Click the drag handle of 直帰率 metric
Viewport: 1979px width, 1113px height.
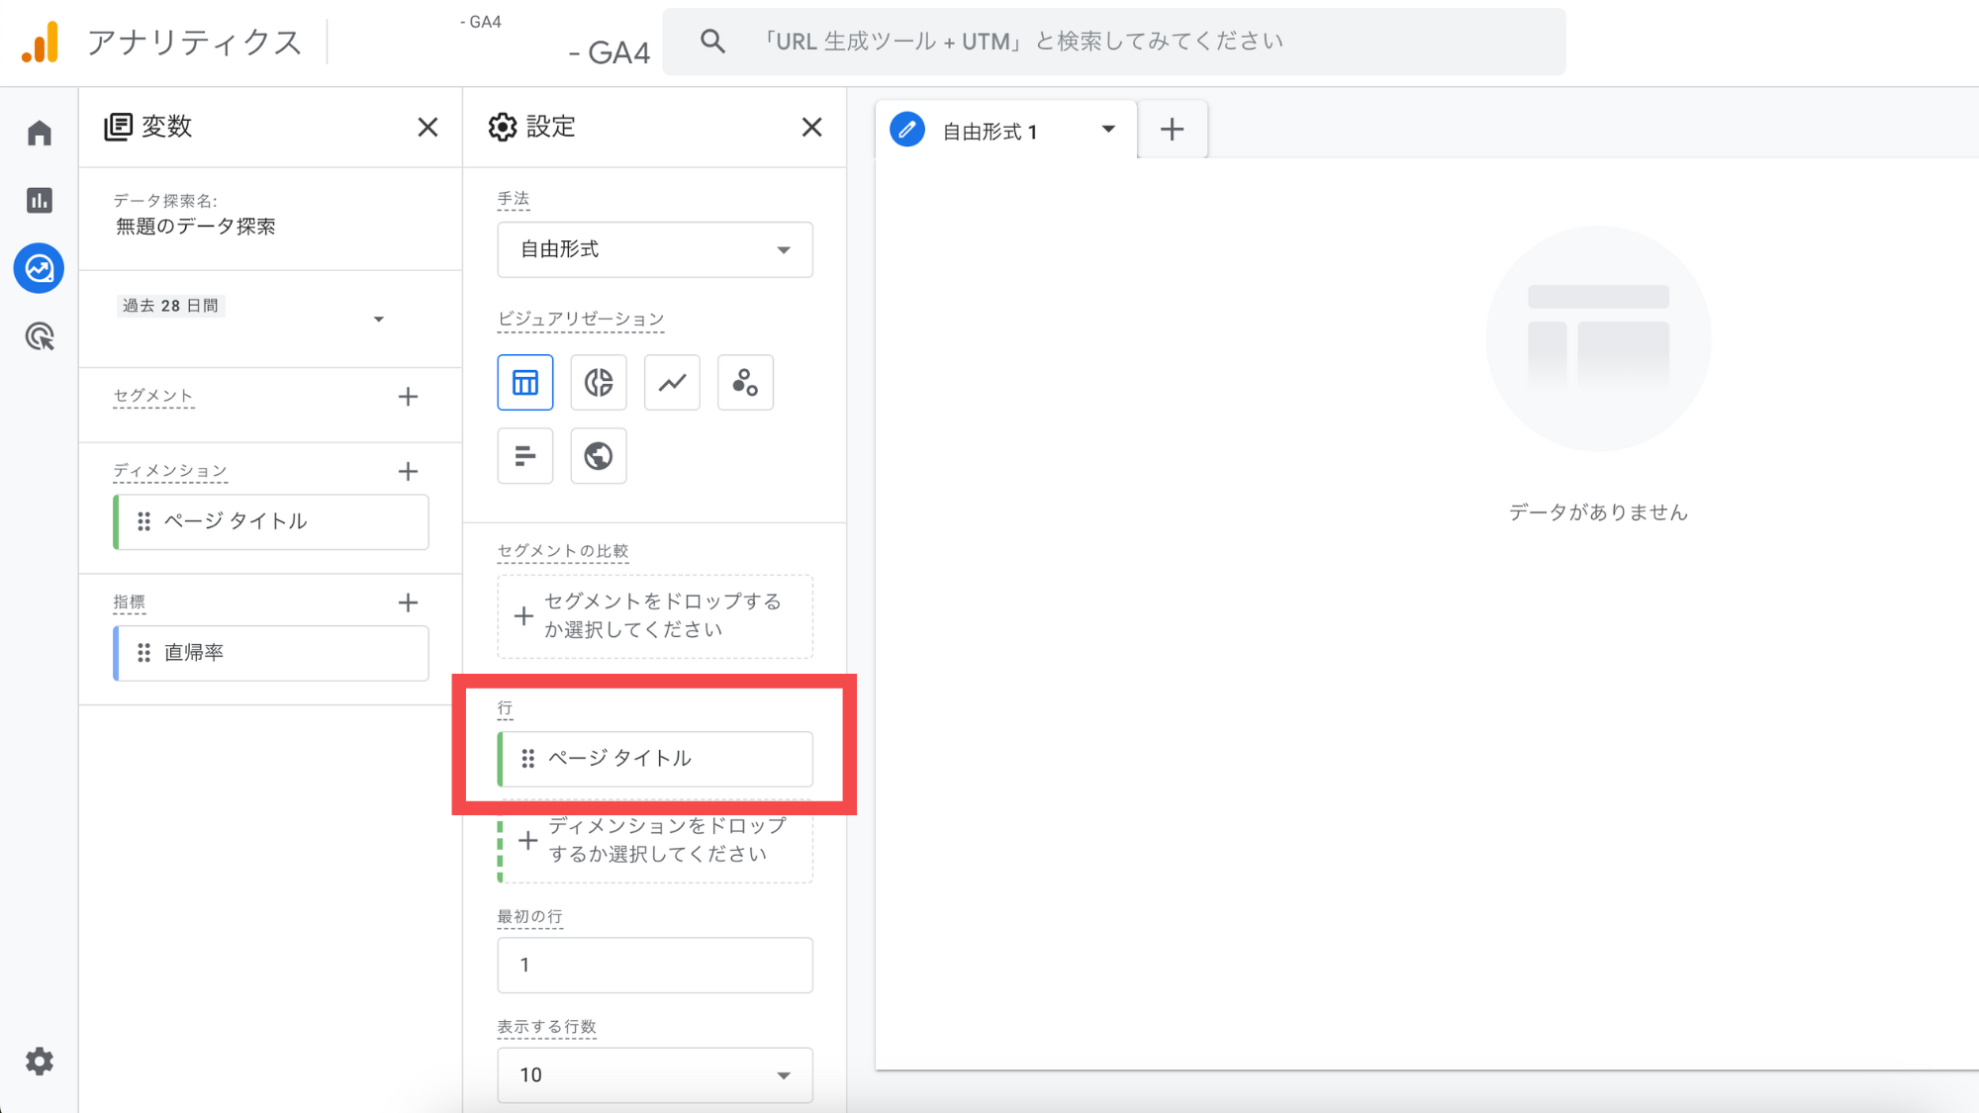143,653
